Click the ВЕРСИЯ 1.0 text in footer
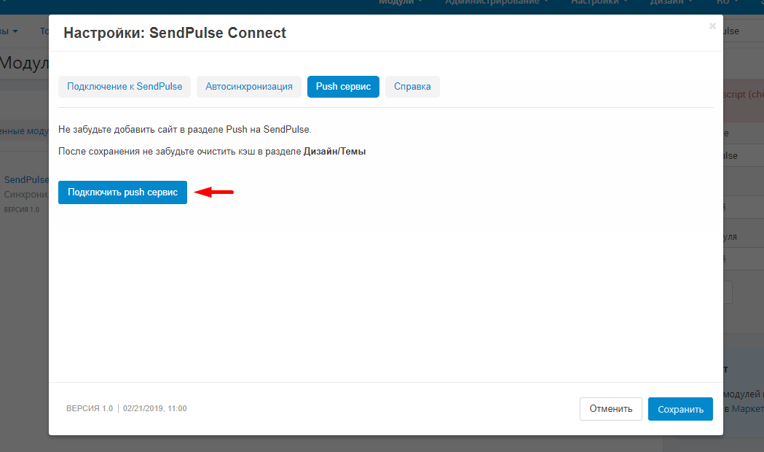 click(x=90, y=408)
